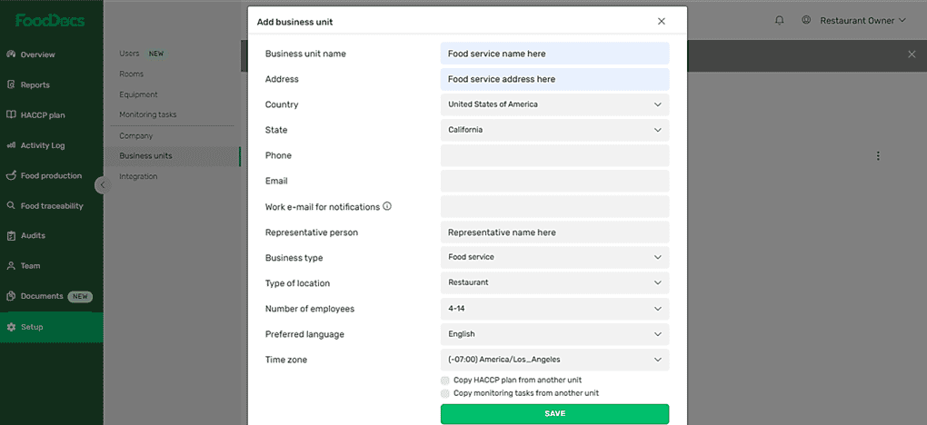Click the info icon beside Work e-mail
The height and width of the screenshot is (425, 927).
pyautogui.click(x=387, y=206)
